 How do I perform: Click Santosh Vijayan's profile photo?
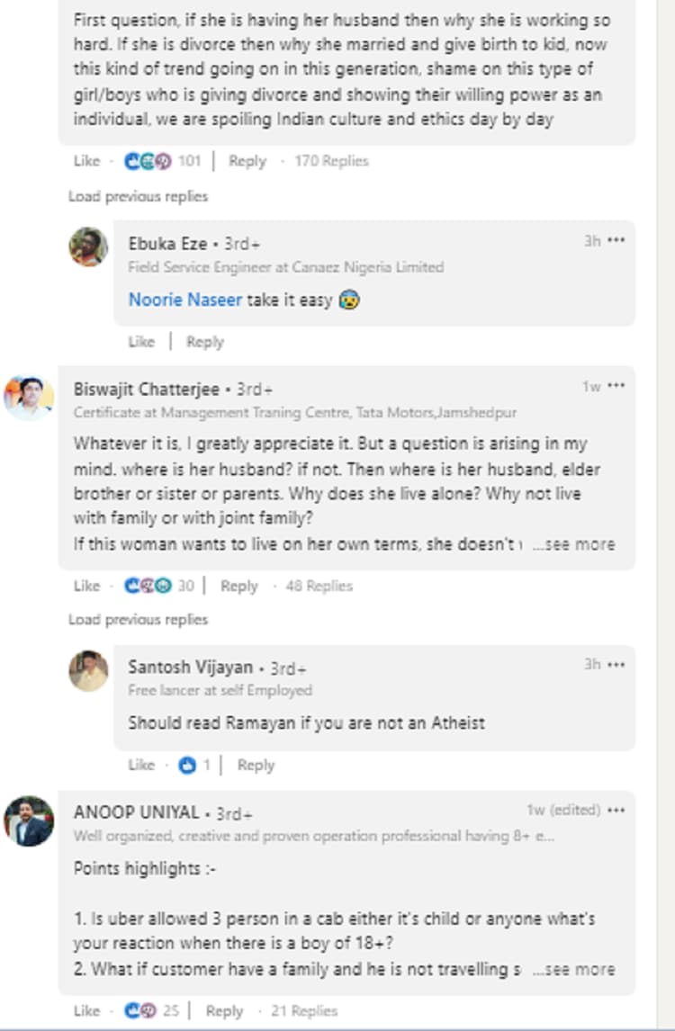[x=88, y=670]
